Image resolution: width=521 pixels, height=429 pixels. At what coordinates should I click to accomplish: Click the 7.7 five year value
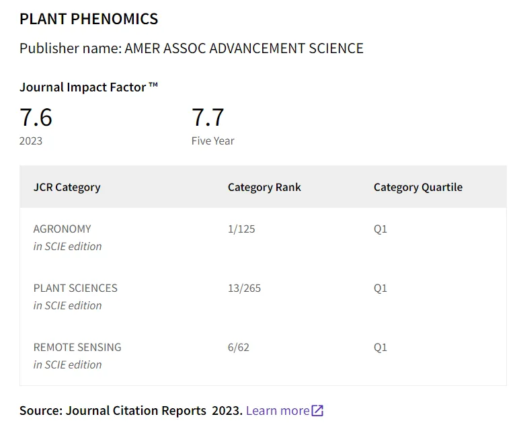click(x=208, y=117)
